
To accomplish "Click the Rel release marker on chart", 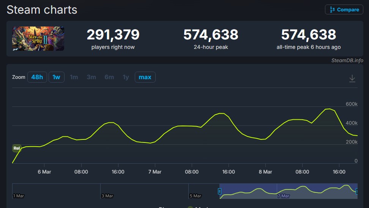I will tap(17, 148).
